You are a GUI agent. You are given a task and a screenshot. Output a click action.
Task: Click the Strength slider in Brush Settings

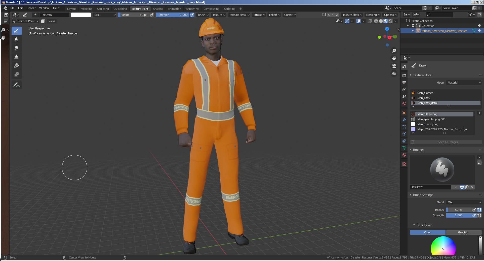[459, 215]
